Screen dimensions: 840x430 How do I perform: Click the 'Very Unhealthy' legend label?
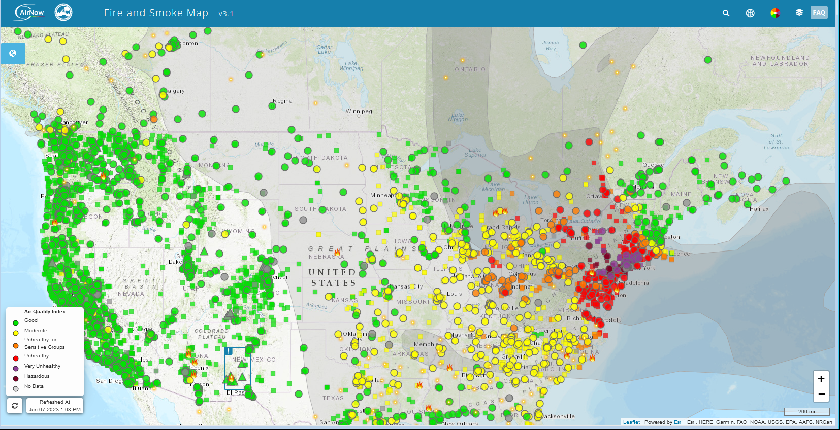[42, 366]
